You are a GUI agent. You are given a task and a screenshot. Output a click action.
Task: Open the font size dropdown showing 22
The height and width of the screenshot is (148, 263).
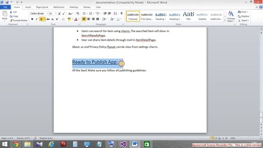[56, 14]
